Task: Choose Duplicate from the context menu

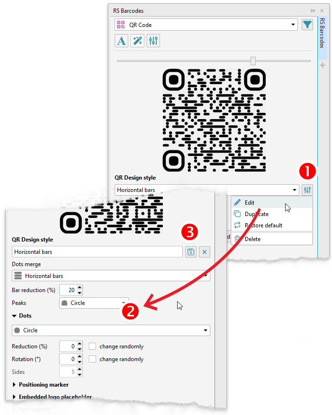Action: click(x=272, y=214)
